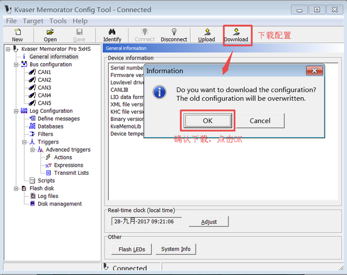Select the Disk management tree label
347x275 pixels.
pos(60,204)
